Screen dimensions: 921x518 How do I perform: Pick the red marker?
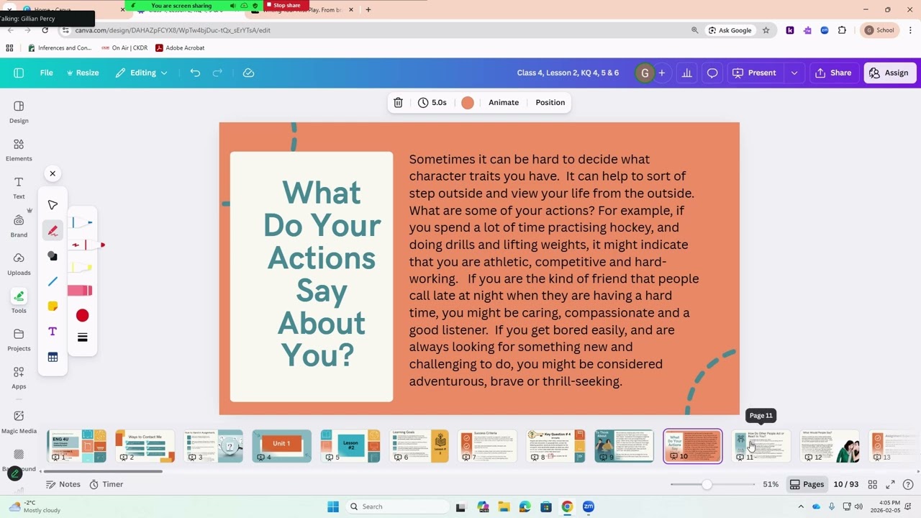click(x=87, y=245)
